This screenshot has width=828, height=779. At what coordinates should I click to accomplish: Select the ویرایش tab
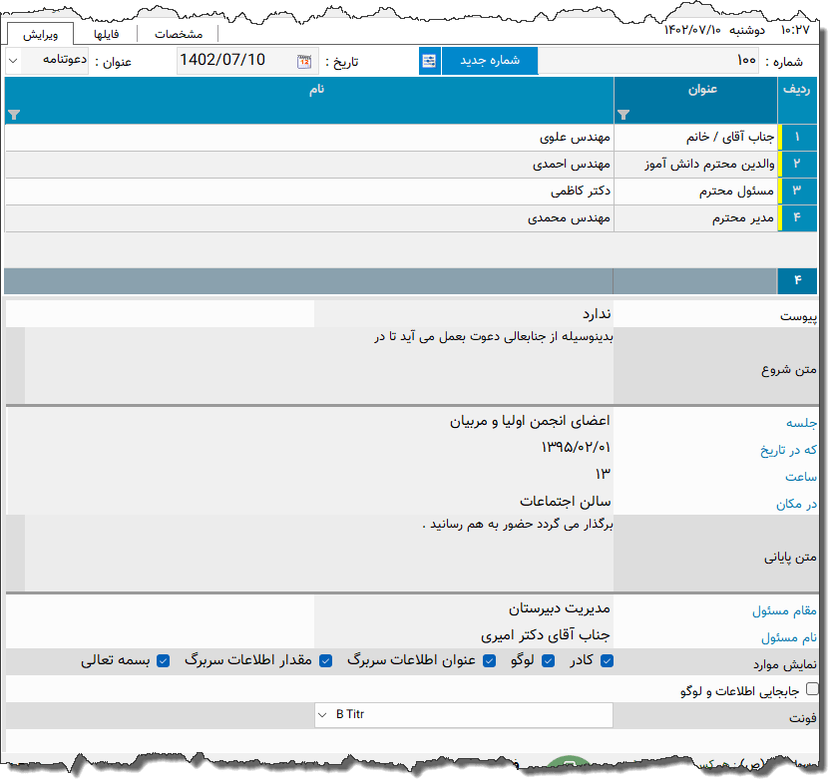pos(42,32)
